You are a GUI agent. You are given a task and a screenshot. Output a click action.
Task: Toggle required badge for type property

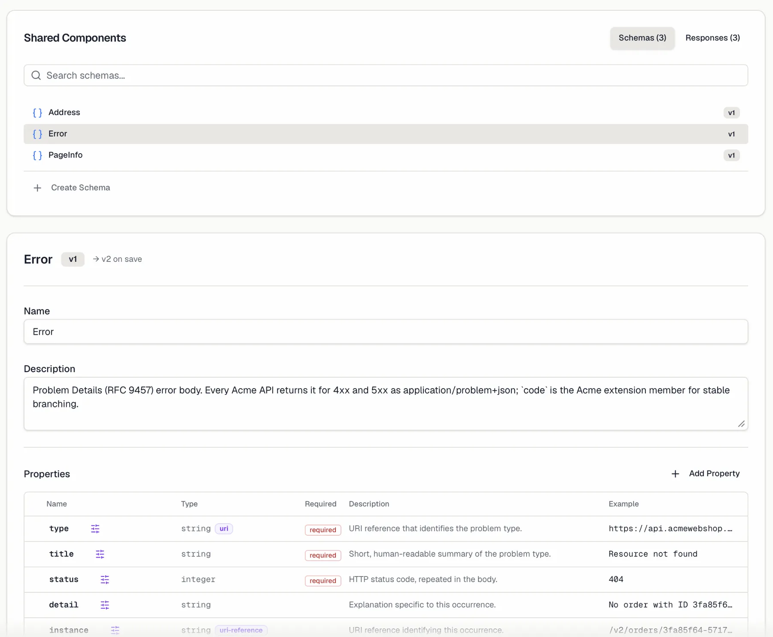[323, 530]
